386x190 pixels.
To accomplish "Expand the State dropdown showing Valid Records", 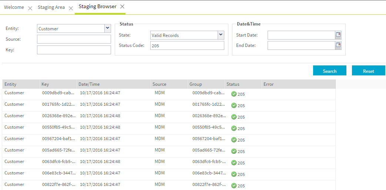I will 221,35.
